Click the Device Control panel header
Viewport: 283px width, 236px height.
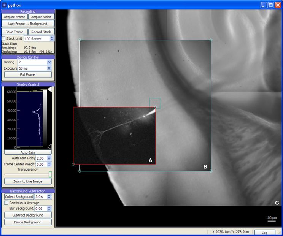click(x=28, y=57)
